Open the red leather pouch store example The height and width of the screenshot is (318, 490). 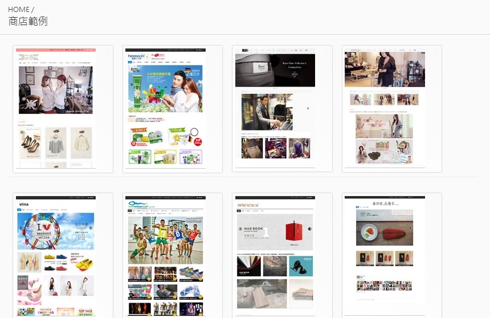point(391,256)
